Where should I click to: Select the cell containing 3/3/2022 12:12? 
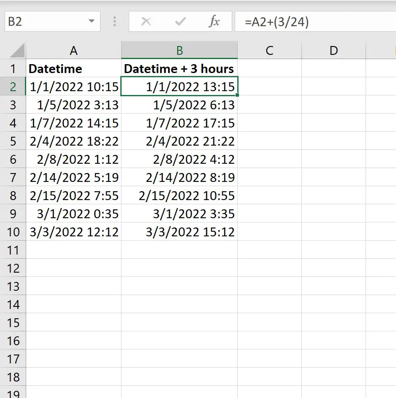coord(73,232)
